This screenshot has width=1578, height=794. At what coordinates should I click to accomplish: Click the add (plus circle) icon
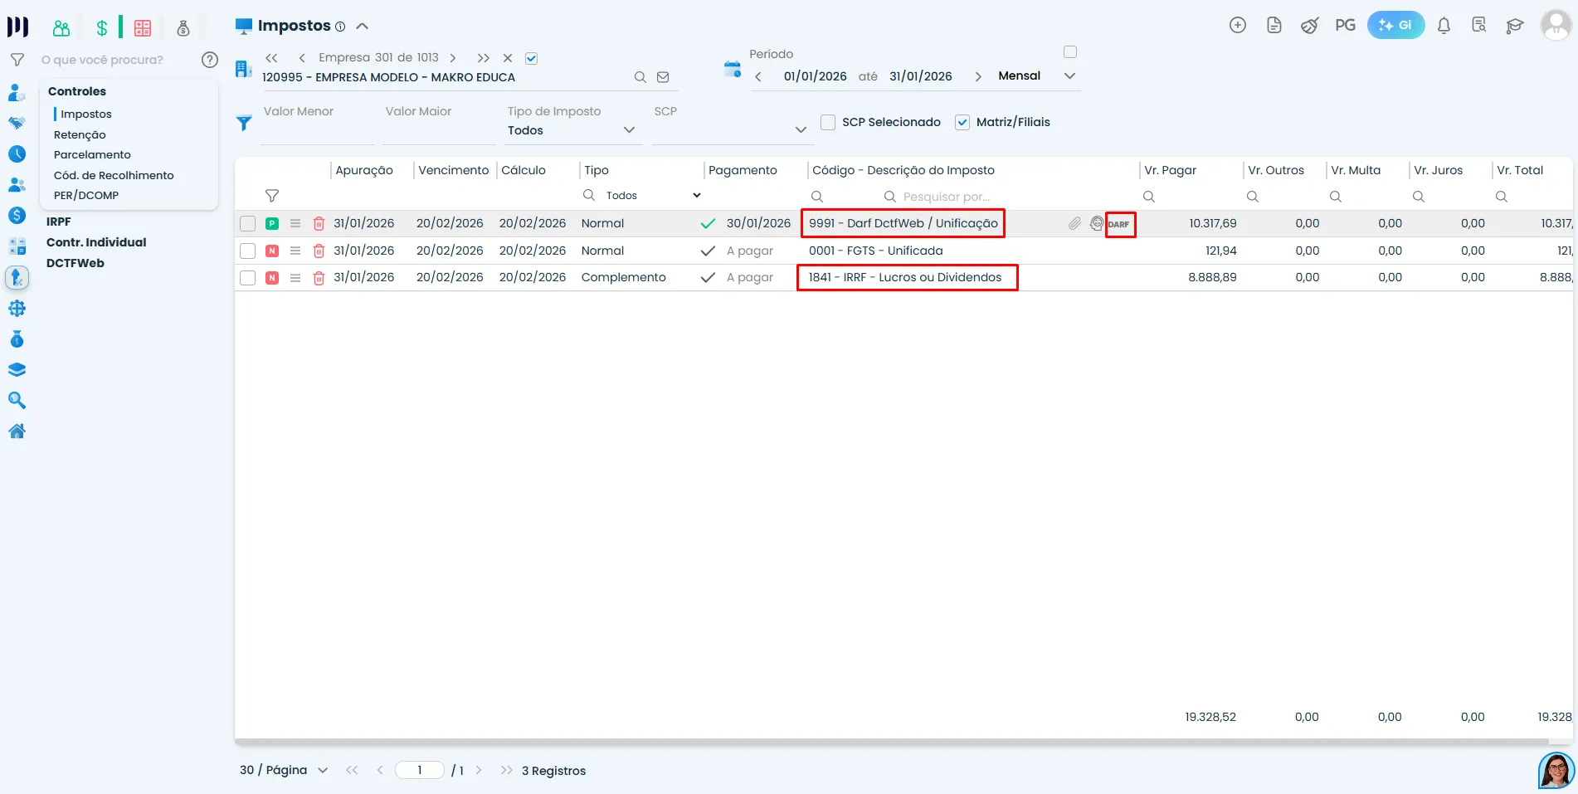coord(1238,25)
